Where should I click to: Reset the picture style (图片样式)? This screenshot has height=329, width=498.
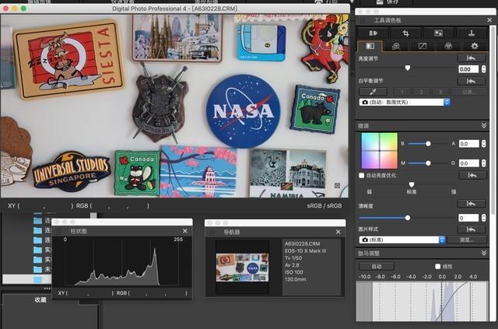point(472,229)
